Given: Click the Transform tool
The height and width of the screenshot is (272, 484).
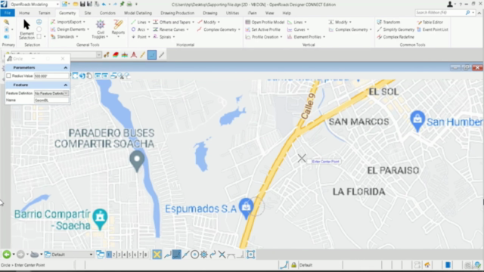Looking at the screenshot, I should (x=388, y=22).
